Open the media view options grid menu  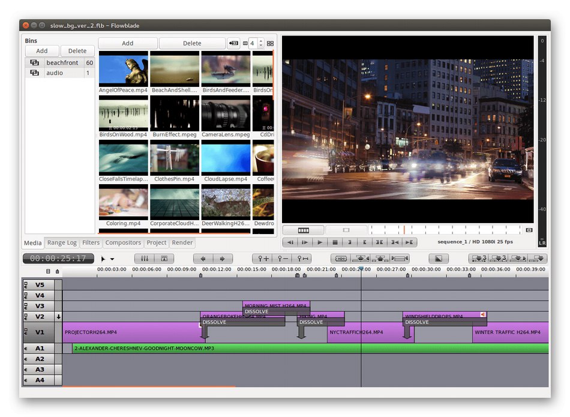click(270, 43)
